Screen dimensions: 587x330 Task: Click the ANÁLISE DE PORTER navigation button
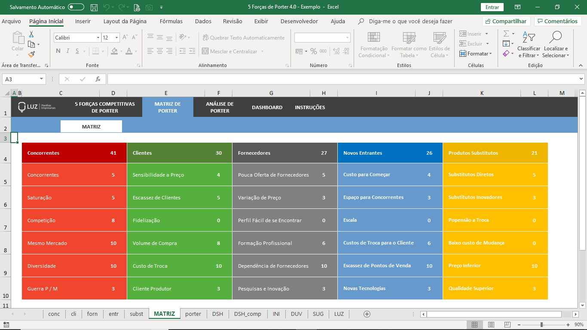[x=220, y=107]
